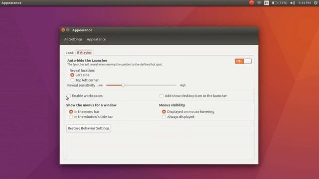The width and height of the screenshot is (319, 179).
Task: Select Left side reveal location
Action: (x=72, y=75)
